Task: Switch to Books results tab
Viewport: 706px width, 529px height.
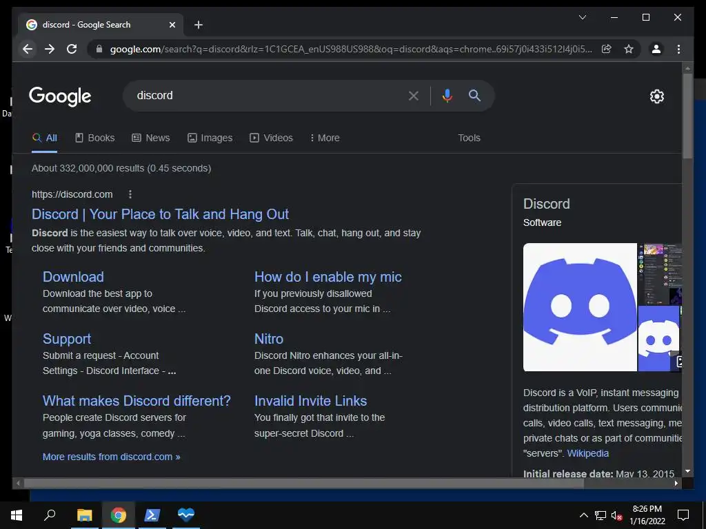Action: tap(94, 138)
